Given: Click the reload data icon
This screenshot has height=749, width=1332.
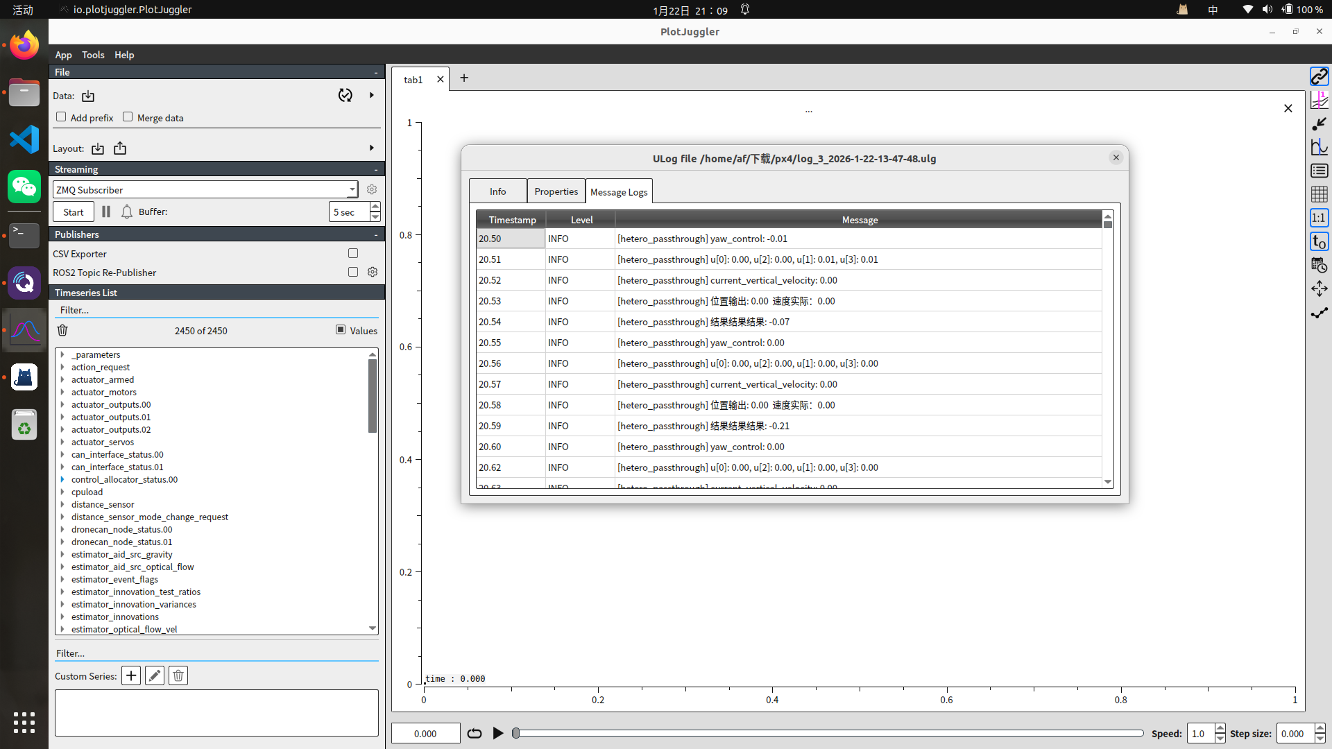Looking at the screenshot, I should point(345,96).
